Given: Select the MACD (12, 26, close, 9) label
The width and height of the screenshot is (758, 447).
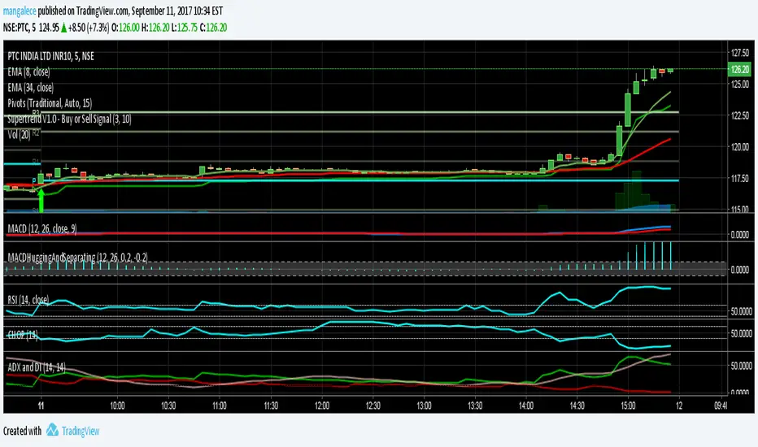Looking at the screenshot, I should point(42,228).
